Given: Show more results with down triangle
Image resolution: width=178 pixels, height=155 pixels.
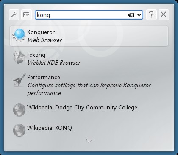Looking at the screenshot, I should (x=89, y=141).
